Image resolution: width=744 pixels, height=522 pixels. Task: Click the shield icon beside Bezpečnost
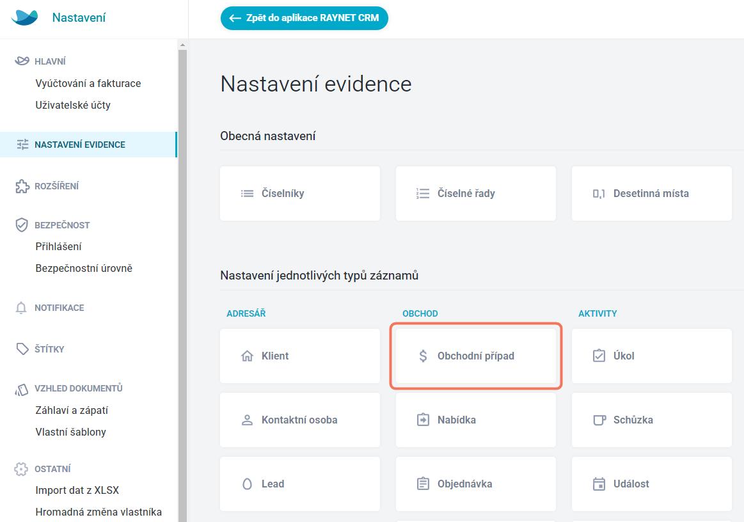(22, 225)
